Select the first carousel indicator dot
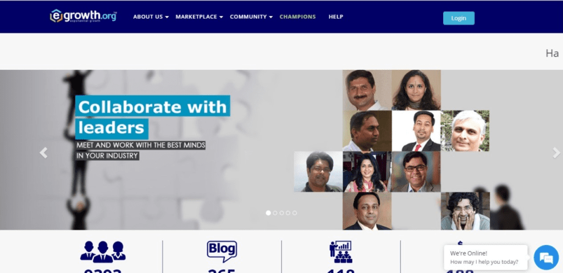 click(x=268, y=213)
